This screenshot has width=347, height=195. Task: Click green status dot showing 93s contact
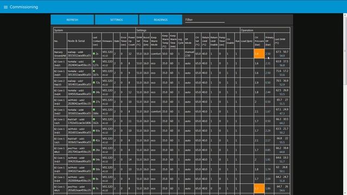[x=94, y=131]
